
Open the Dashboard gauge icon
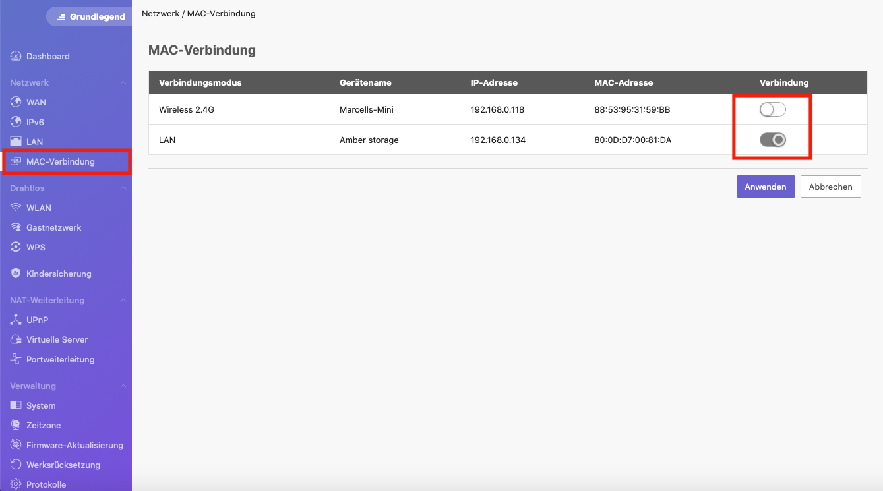pyautogui.click(x=16, y=56)
